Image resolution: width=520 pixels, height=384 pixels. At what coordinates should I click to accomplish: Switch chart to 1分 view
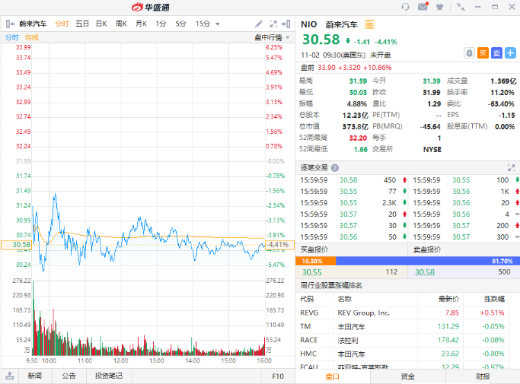161,24
